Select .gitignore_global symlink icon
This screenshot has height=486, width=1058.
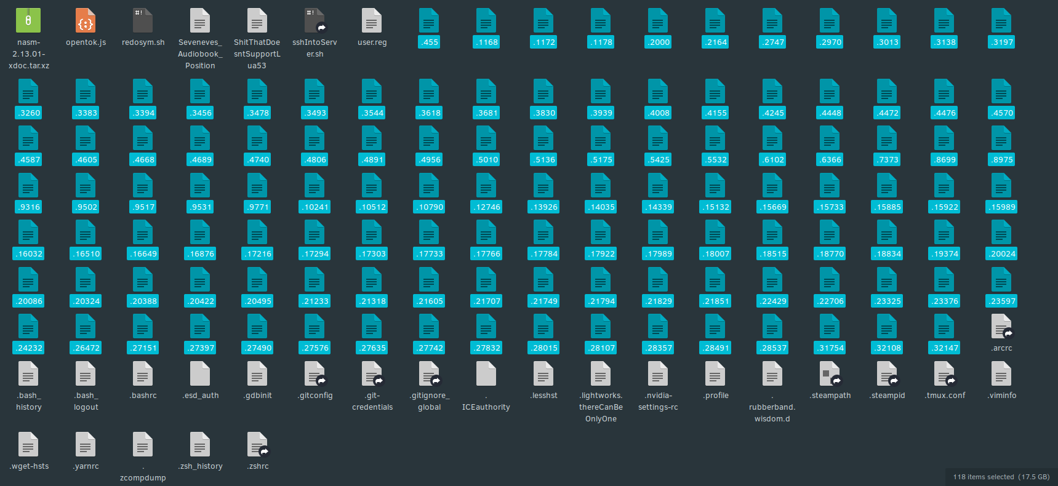pyautogui.click(x=430, y=373)
